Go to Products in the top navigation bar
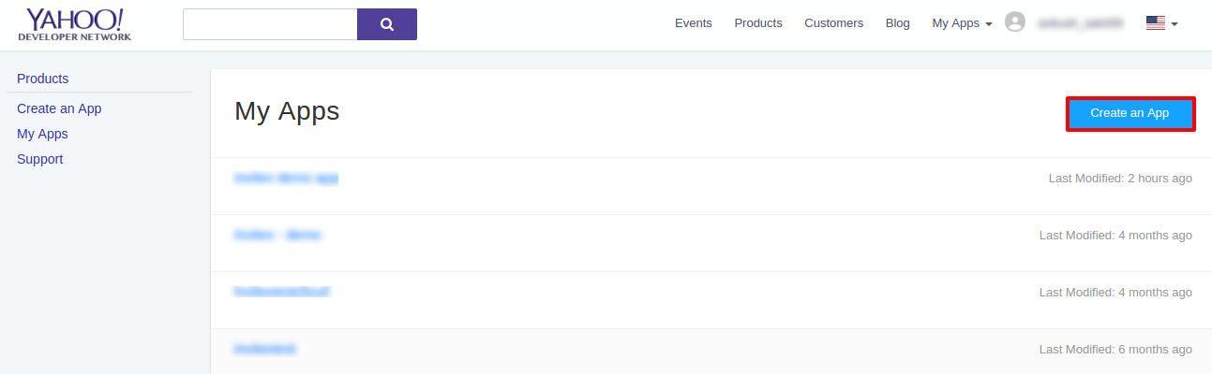The width and height of the screenshot is (1212, 374). 757,23
